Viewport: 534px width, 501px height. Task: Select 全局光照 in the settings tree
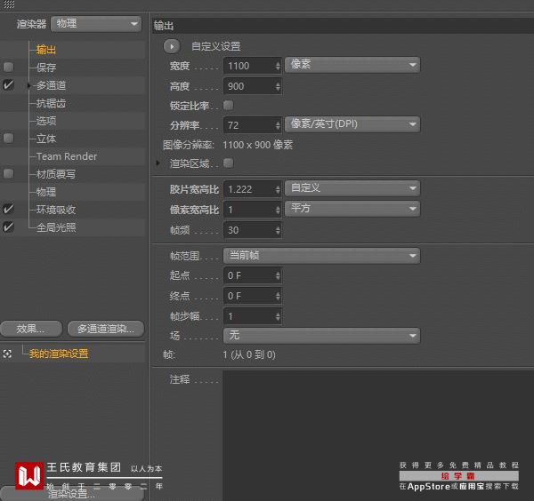[56, 227]
